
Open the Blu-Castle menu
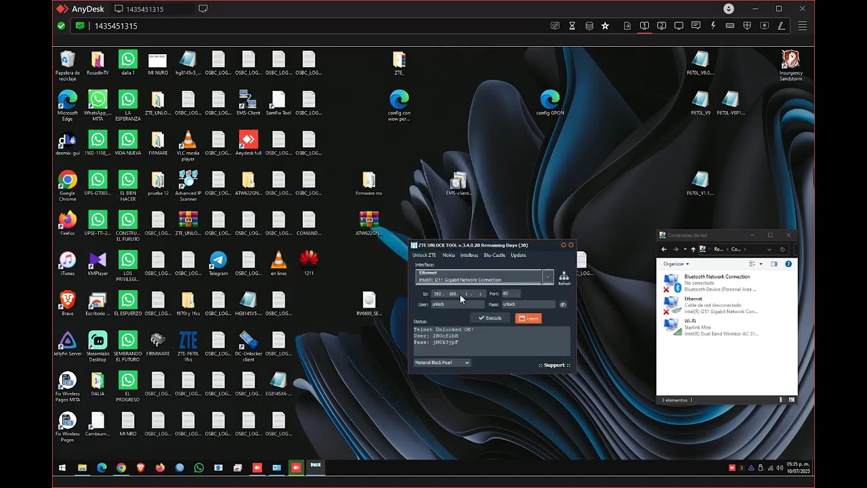494,256
